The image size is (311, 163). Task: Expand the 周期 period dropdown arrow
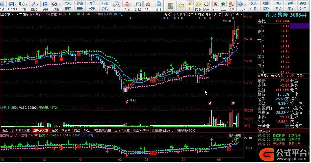(x=27, y=4)
